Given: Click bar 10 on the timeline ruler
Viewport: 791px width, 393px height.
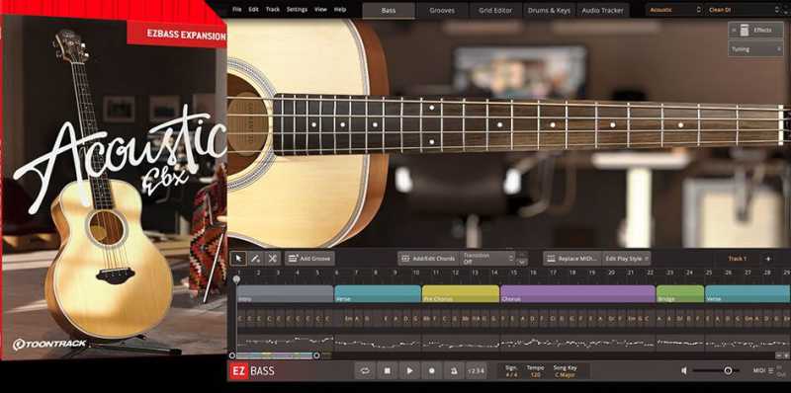Looking at the screenshot, I should 416,273.
